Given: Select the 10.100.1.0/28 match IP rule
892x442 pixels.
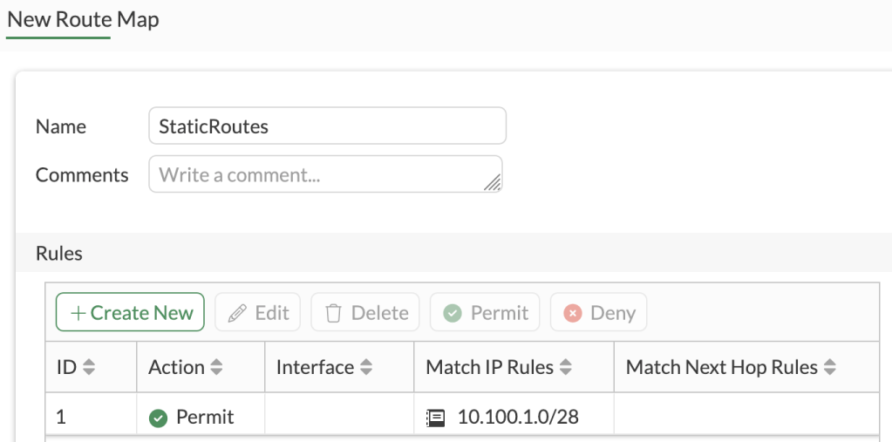Looking at the screenshot, I should click(x=518, y=418).
